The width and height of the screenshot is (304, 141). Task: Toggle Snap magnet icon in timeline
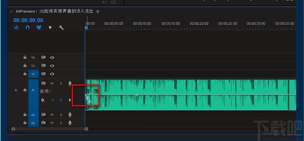tap(28, 28)
